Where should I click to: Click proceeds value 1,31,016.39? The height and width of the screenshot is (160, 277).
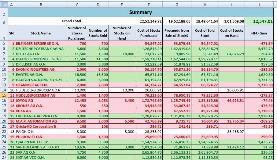point(177,116)
